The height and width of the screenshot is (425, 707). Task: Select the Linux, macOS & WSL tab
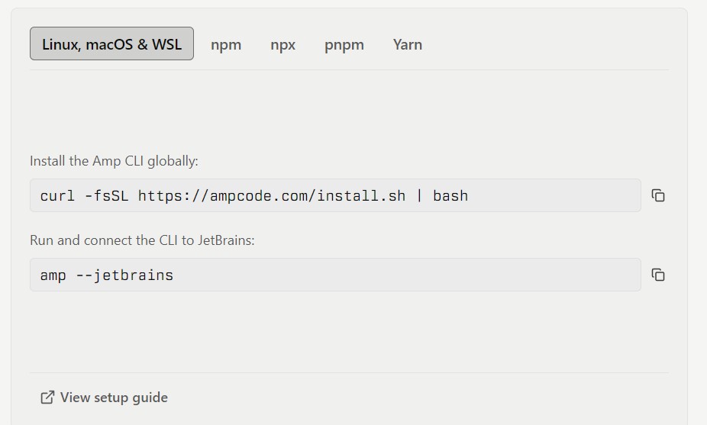111,44
